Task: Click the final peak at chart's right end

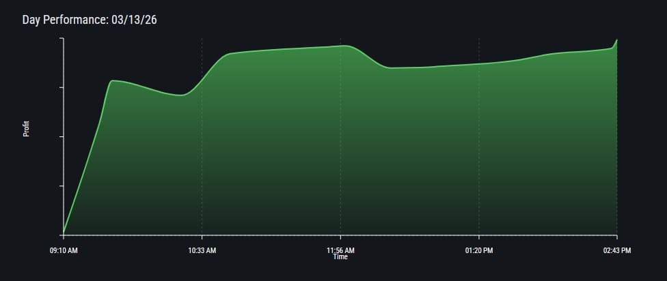Action: pos(616,40)
